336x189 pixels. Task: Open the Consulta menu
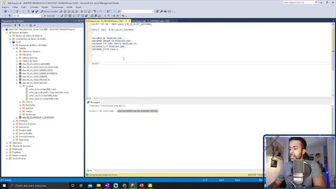tap(34, 7)
